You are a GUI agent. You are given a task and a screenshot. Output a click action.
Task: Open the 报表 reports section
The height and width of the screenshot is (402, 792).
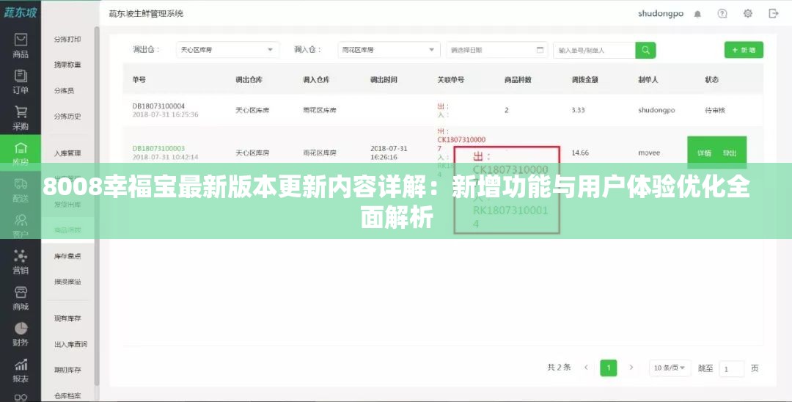(x=21, y=370)
